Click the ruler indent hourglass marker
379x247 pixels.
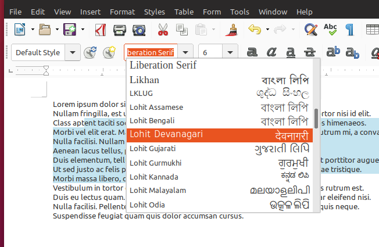click(x=46, y=70)
